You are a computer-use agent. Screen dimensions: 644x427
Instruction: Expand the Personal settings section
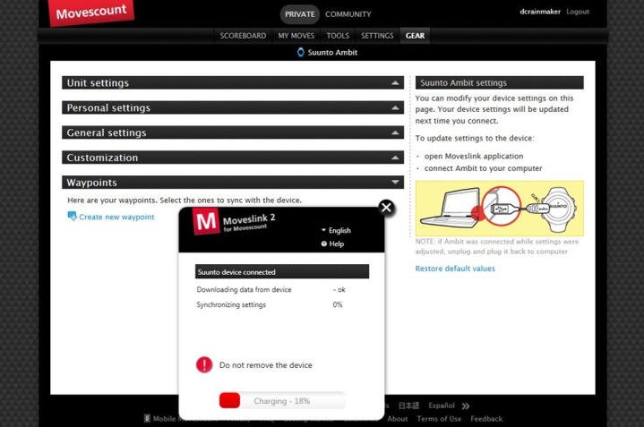[233, 107]
